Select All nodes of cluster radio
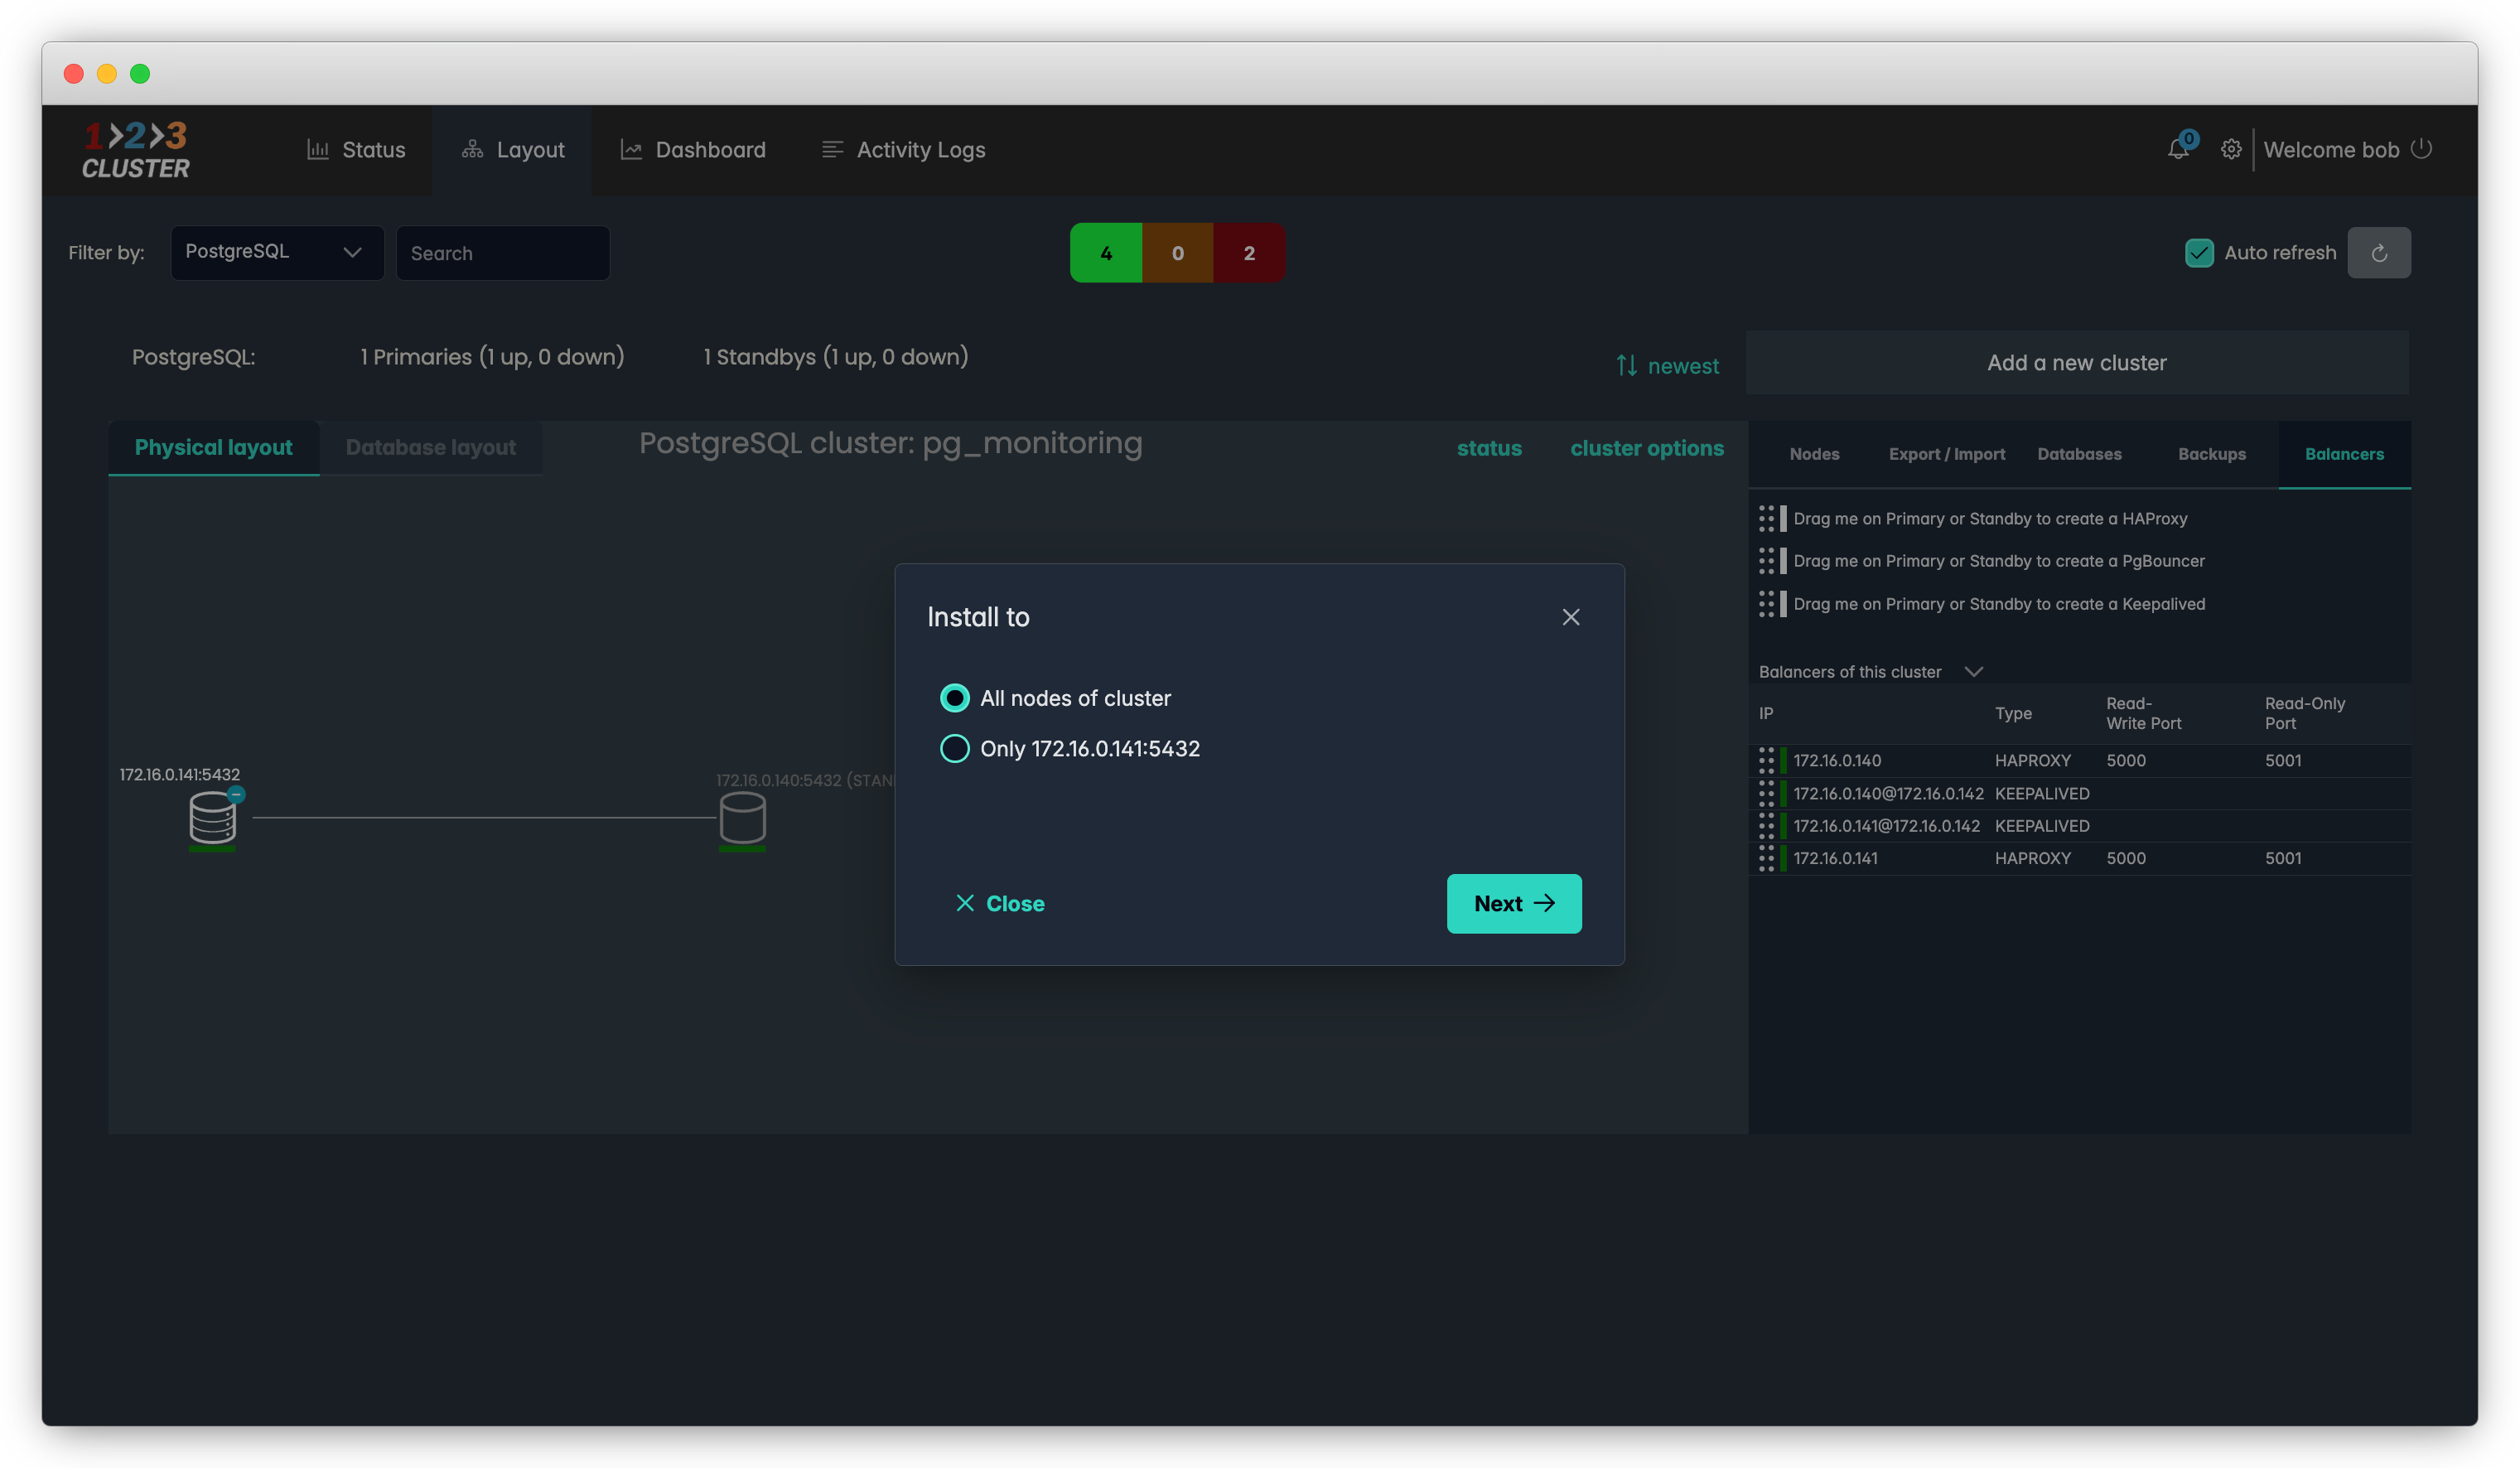2520x1468 pixels. [954, 698]
